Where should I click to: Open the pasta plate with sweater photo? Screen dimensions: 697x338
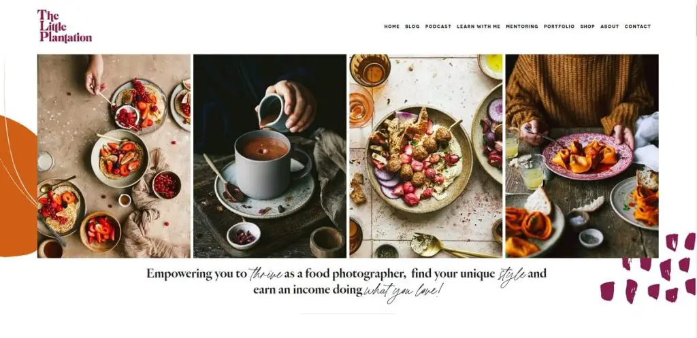click(x=582, y=156)
